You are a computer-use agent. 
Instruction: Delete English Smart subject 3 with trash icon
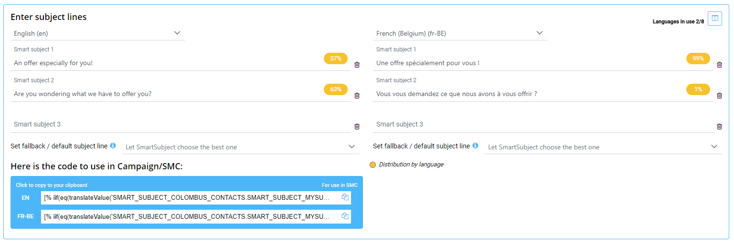[x=357, y=127]
